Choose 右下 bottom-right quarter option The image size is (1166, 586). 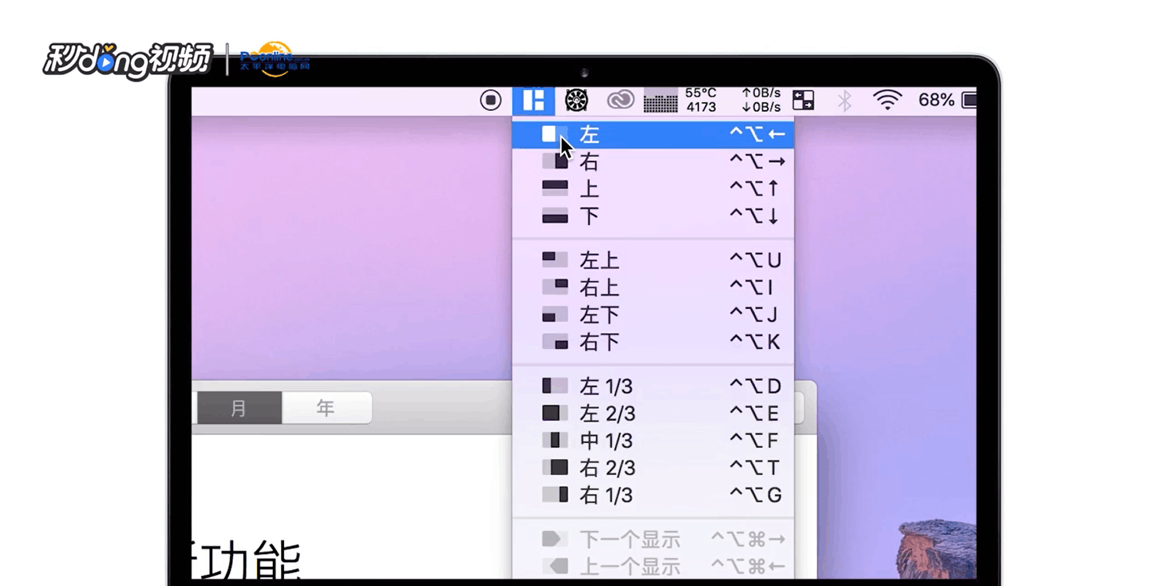click(x=653, y=342)
